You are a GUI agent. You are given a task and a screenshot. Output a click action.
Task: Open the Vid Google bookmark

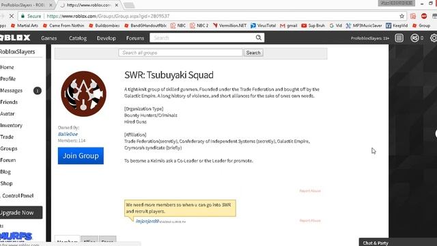335,25
